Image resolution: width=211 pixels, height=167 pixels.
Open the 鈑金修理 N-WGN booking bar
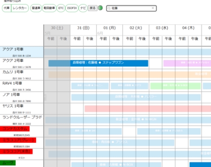coord(128,120)
